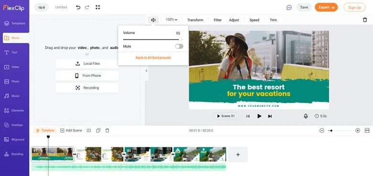
Task: Click the redo arrow icon
Action: tap(87, 7)
